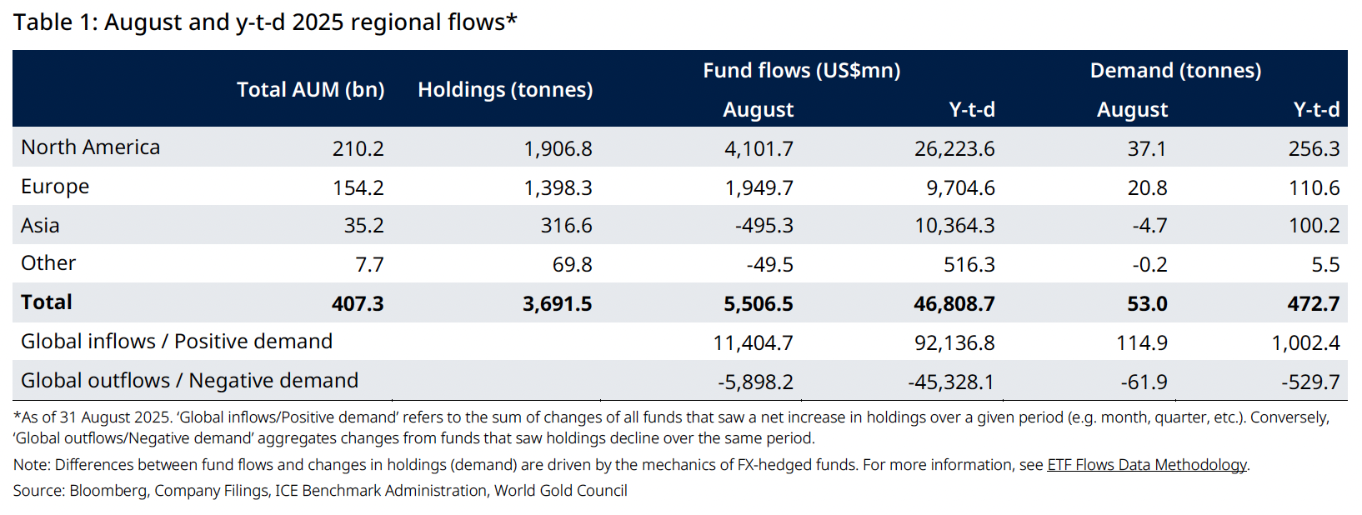
Task: Click the 'Demand (tonnes)' group header
Action: click(x=1175, y=71)
